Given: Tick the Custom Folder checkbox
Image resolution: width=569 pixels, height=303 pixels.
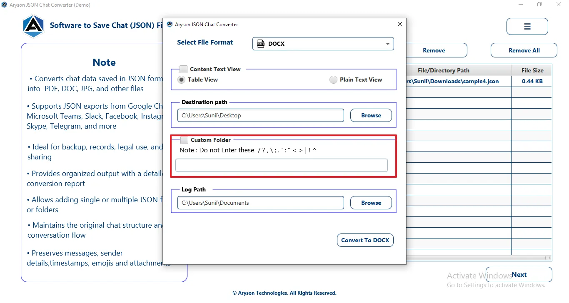Looking at the screenshot, I should point(184,140).
